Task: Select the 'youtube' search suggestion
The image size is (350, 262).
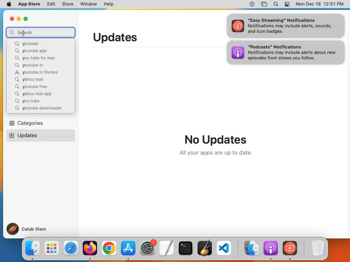Action: [41, 43]
